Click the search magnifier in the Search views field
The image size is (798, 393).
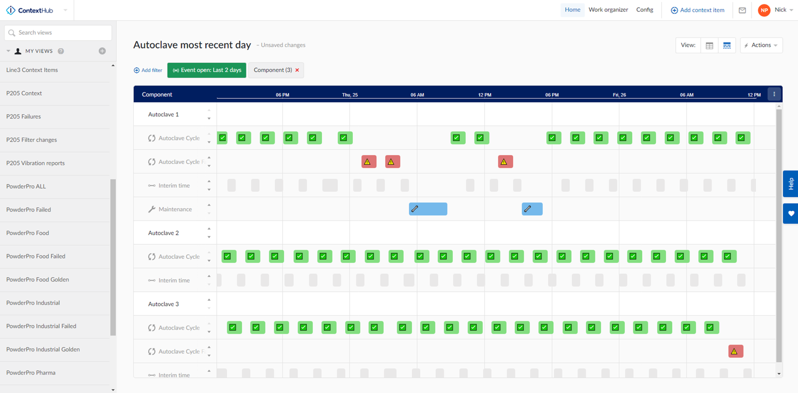(12, 32)
